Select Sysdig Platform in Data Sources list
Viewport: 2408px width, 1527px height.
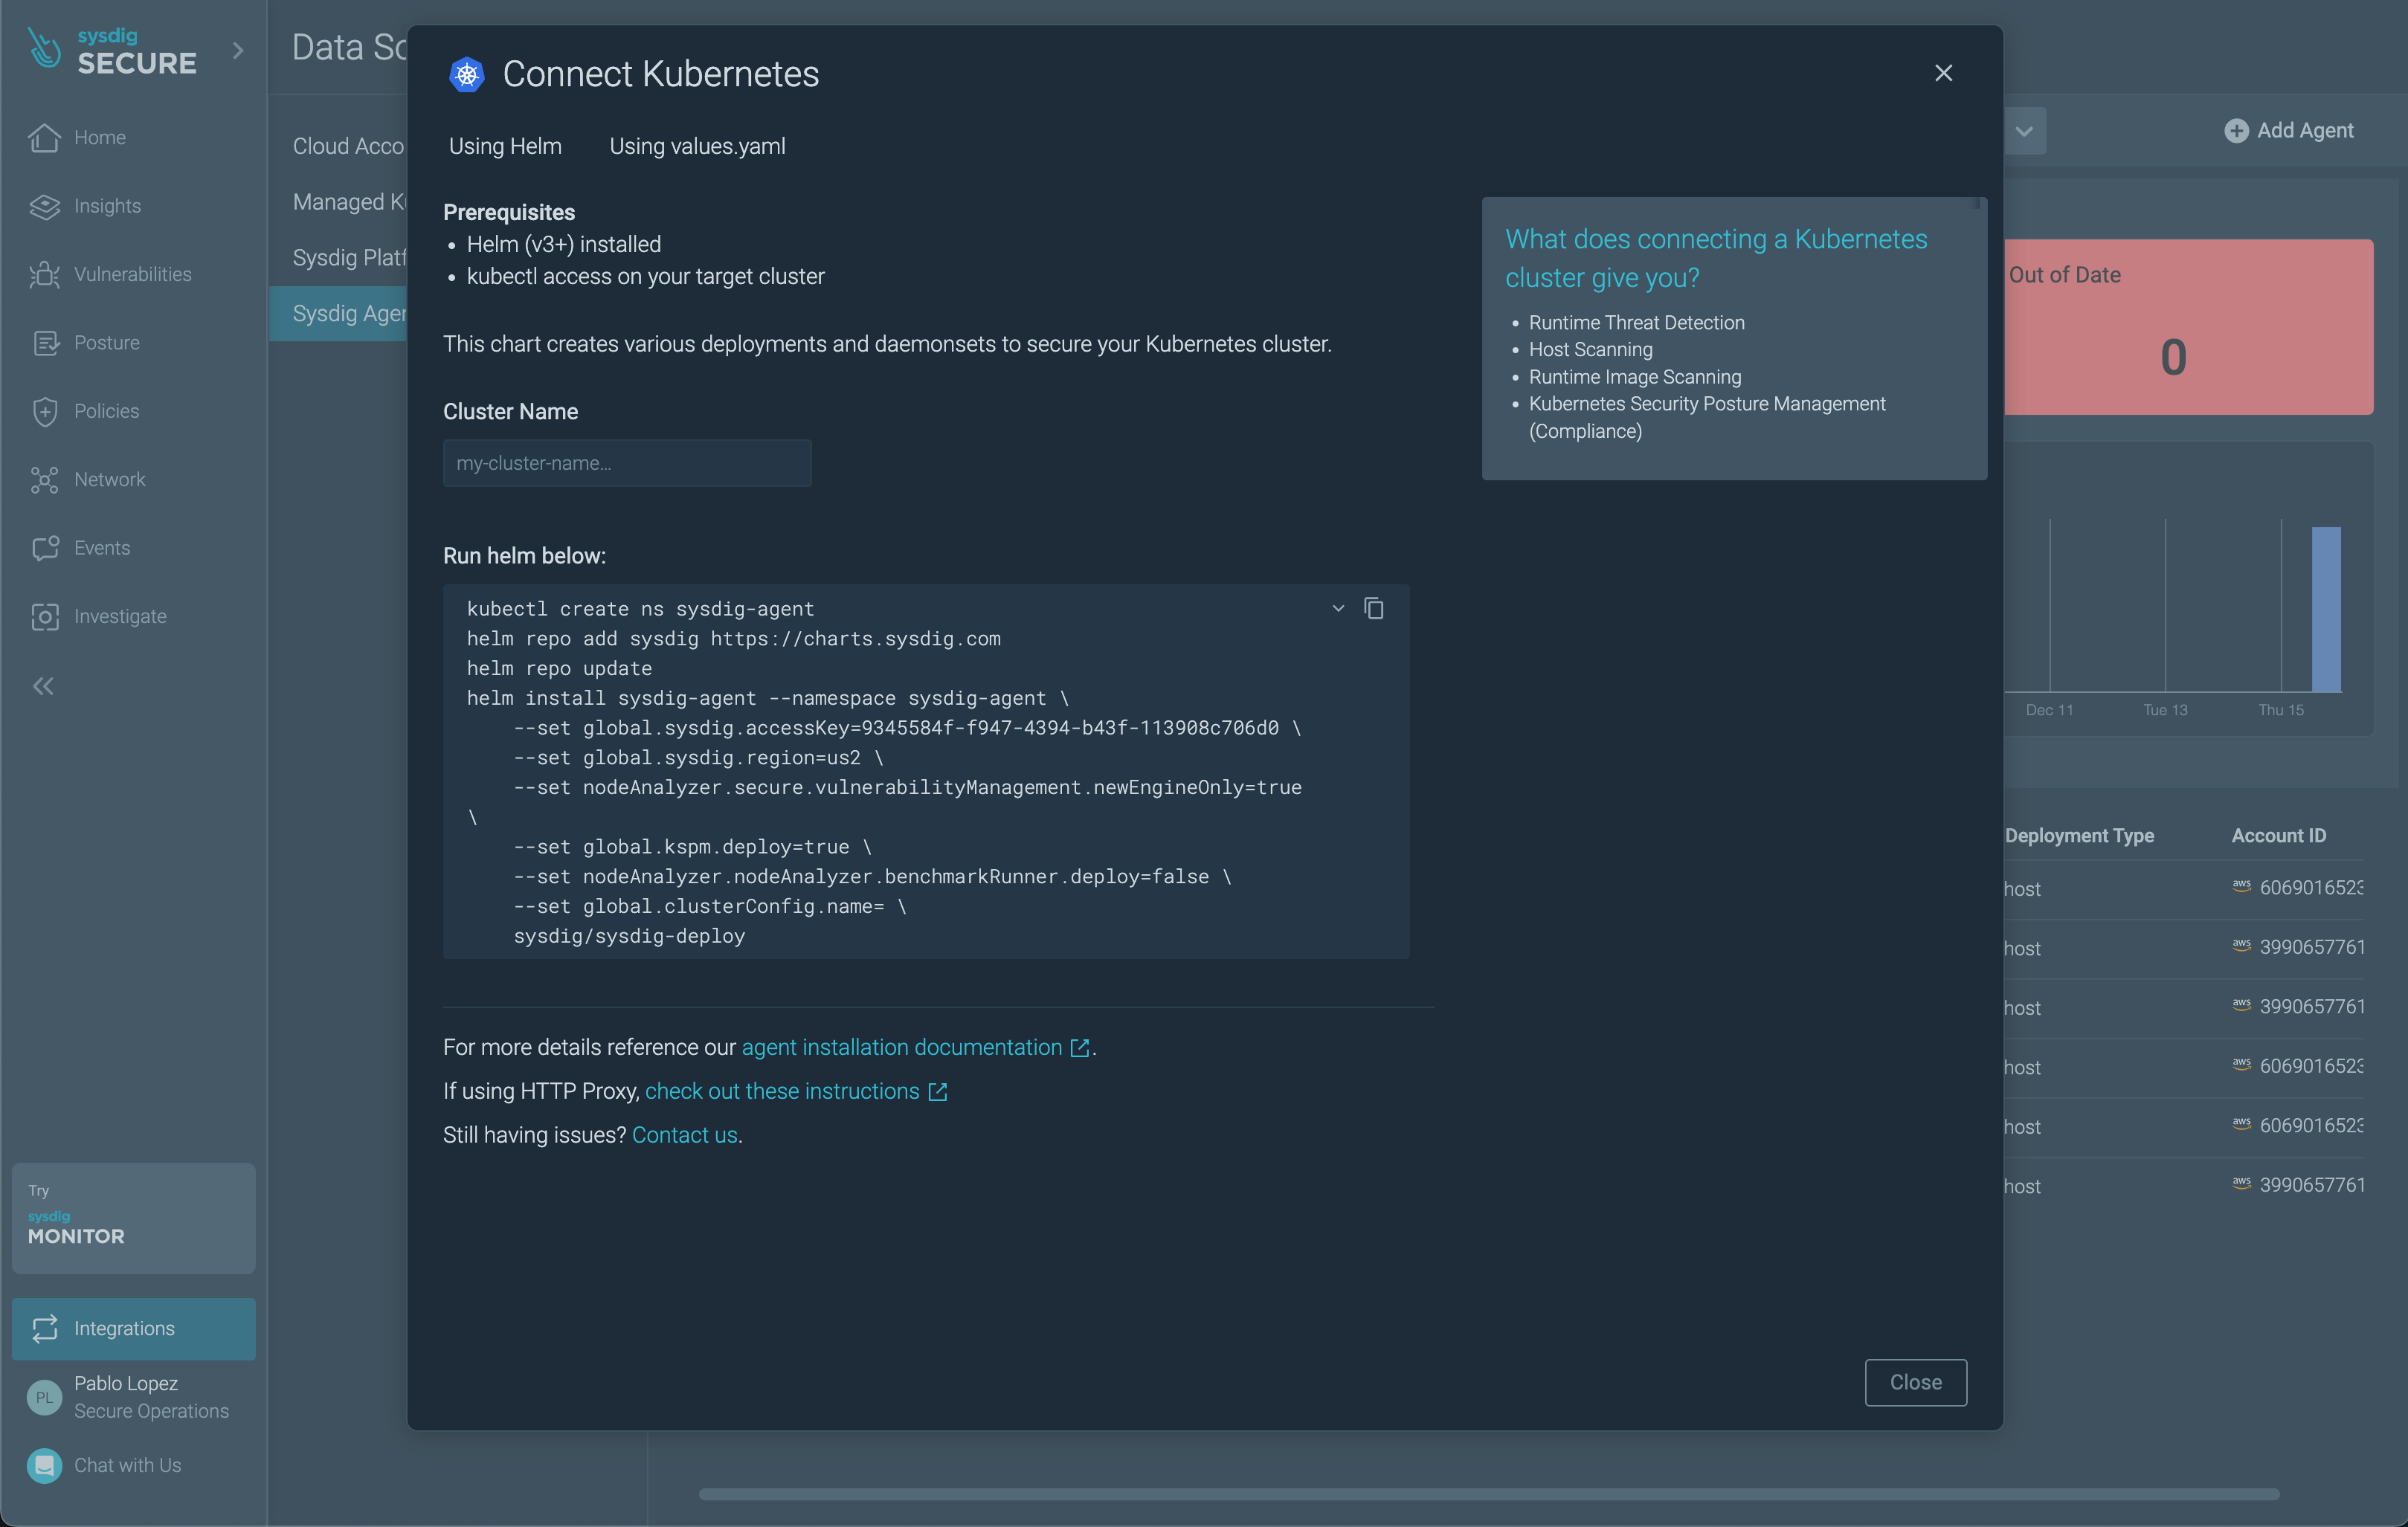(x=348, y=258)
